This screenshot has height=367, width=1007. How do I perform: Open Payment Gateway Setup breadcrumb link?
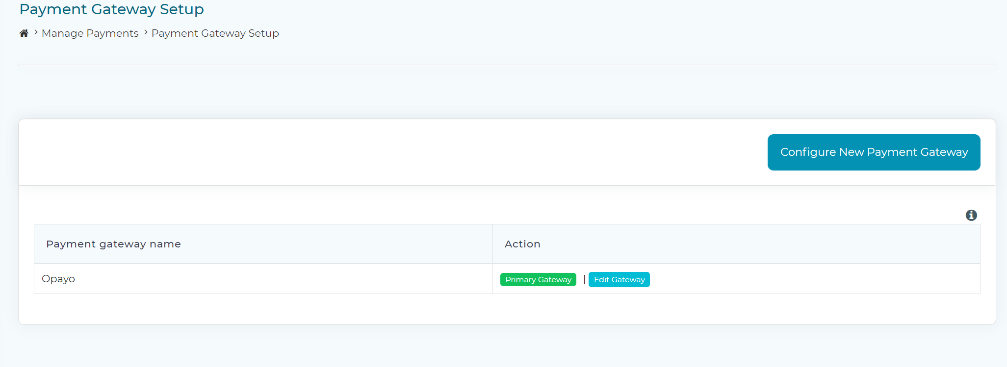[215, 33]
